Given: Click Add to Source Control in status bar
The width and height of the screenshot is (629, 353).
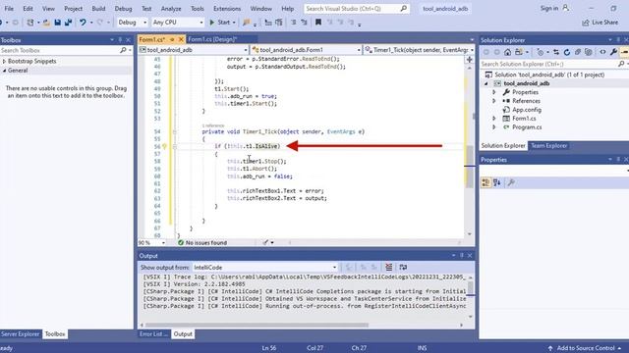Looking at the screenshot, I should [x=586, y=348].
